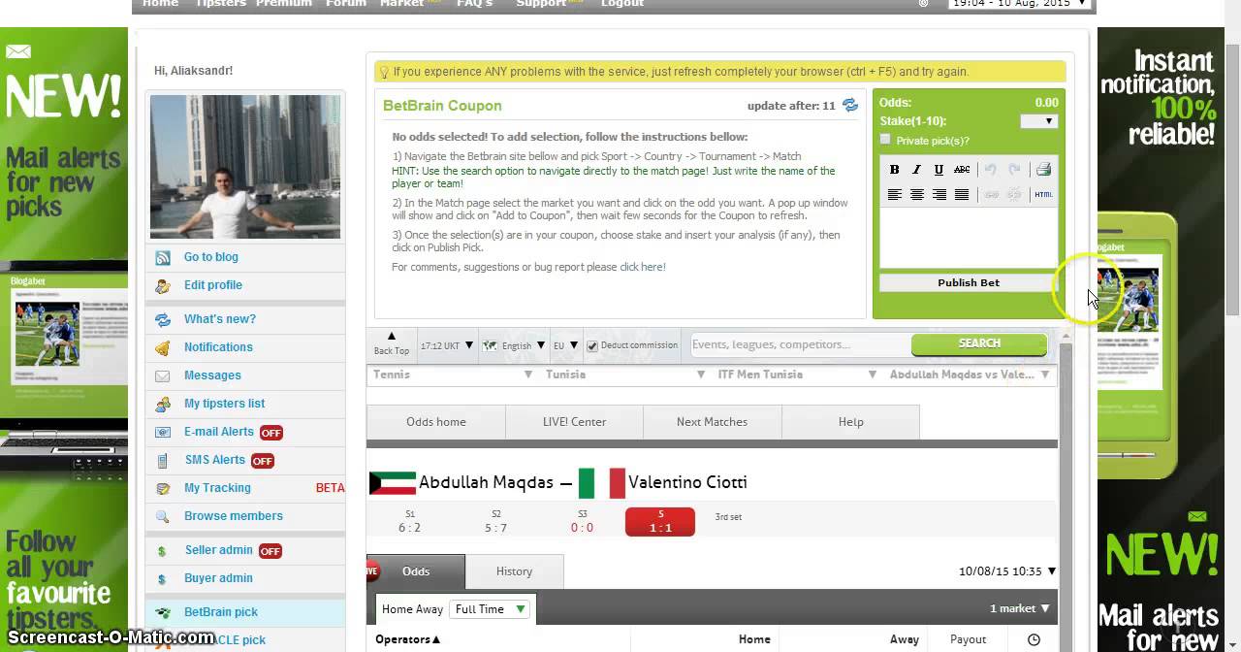Click the clock icon in the odds table header
The image size is (1241, 652).
tap(1034, 639)
